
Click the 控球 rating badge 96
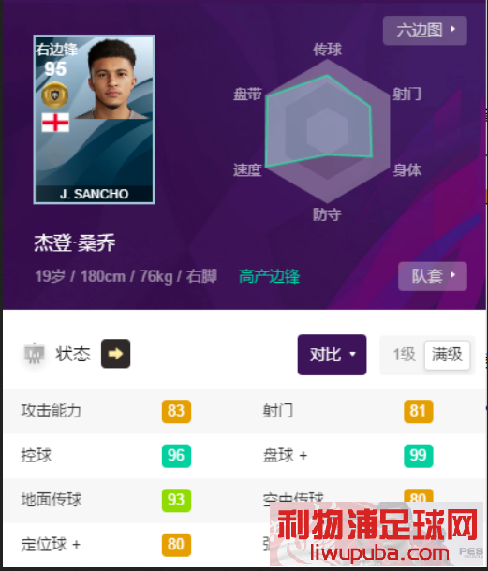[176, 456]
